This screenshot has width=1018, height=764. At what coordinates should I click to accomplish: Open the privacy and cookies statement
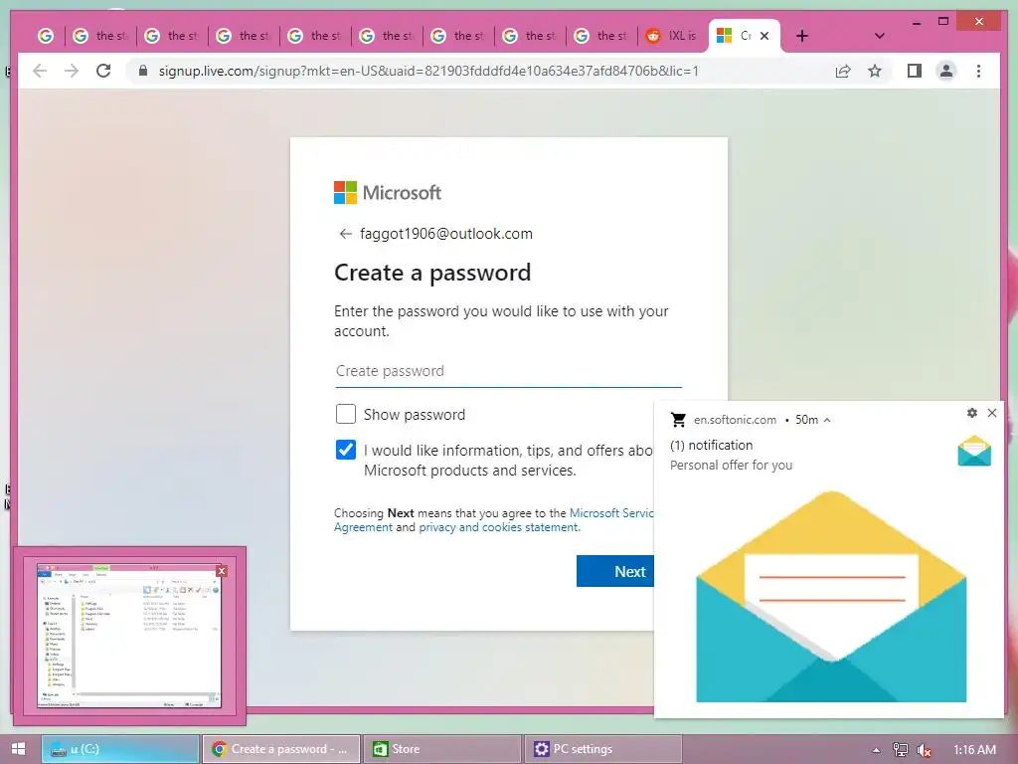click(499, 527)
